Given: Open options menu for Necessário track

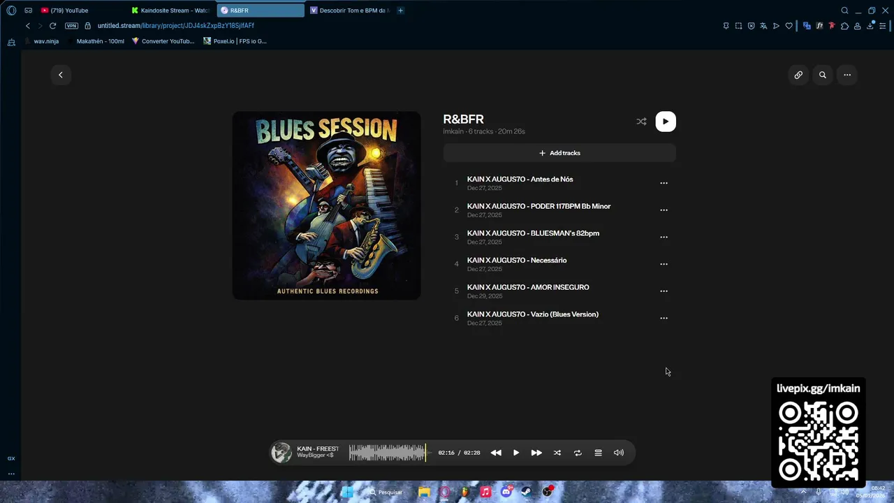Looking at the screenshot, I should [664, 264].
